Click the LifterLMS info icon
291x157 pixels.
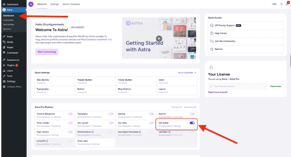pos(47,141)
